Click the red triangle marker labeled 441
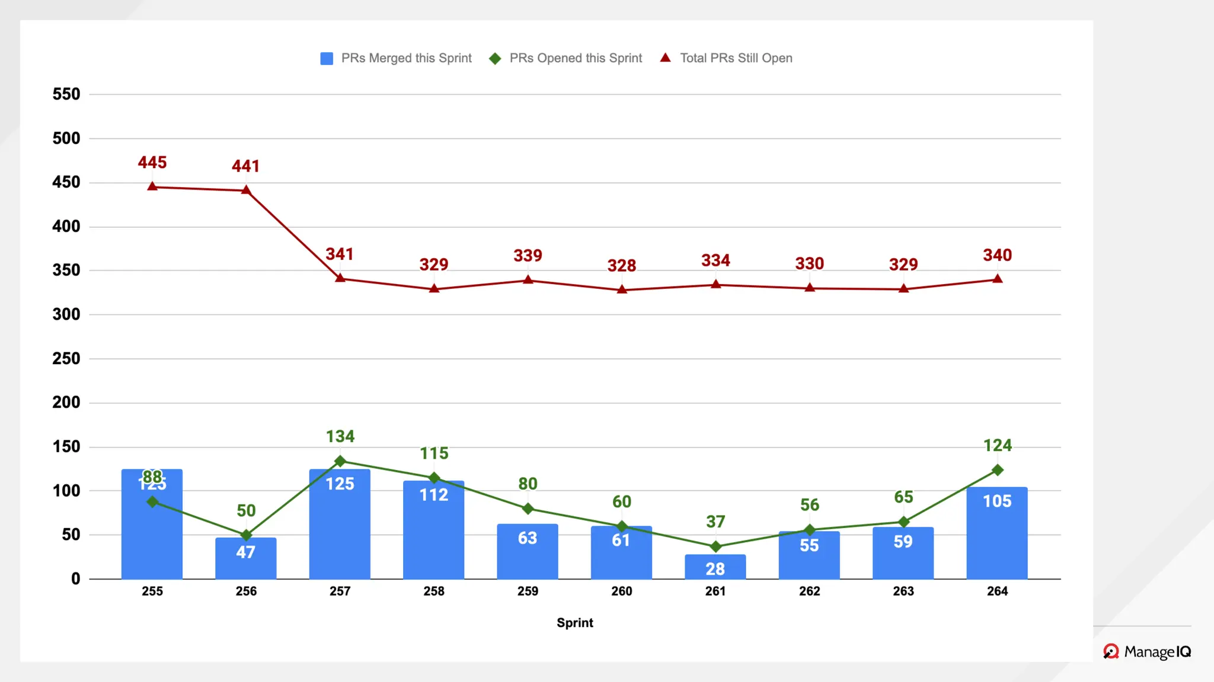Image resolution: width=1214 pixels, height=682 pixels. [x=246, y=190]
